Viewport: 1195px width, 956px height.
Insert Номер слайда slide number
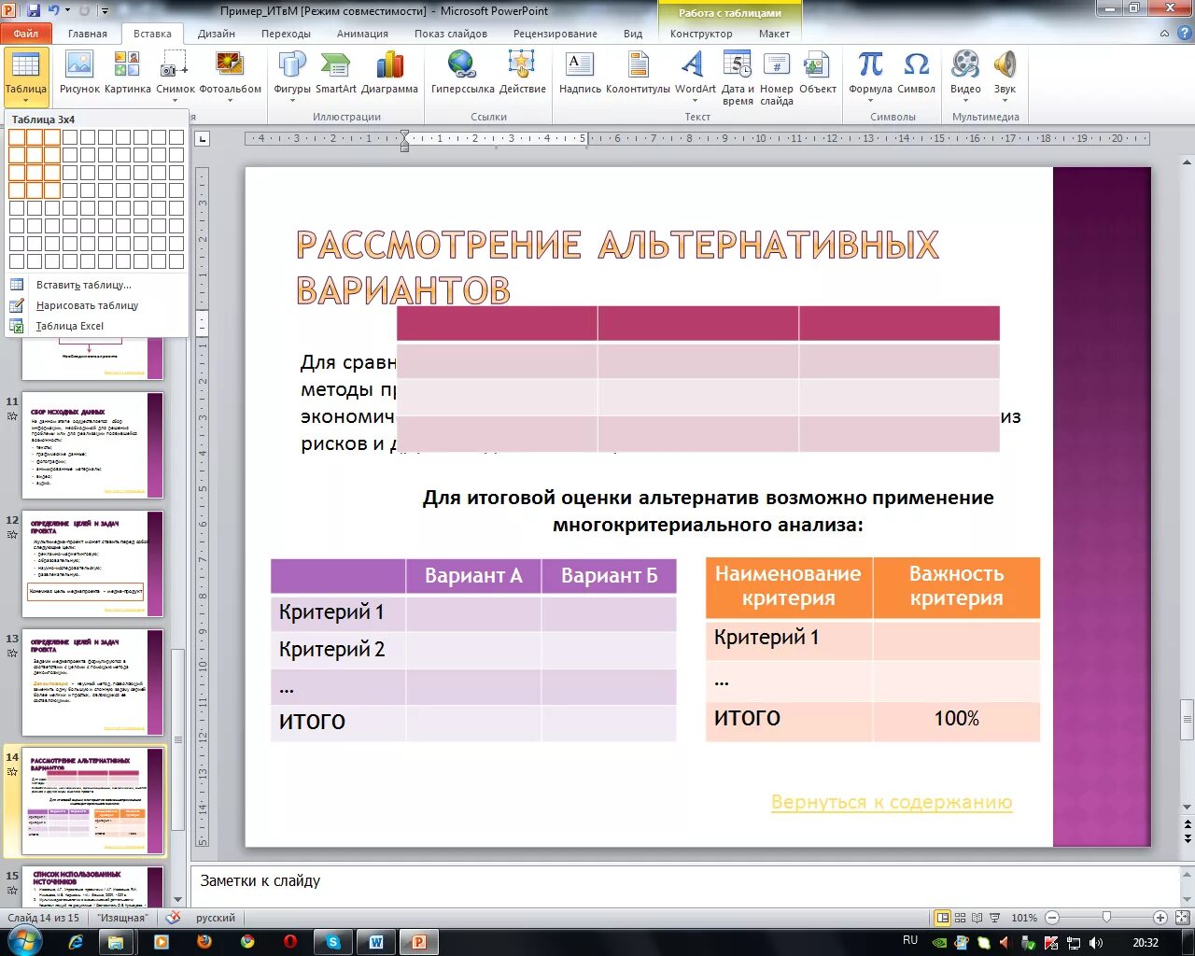point(777,78)
